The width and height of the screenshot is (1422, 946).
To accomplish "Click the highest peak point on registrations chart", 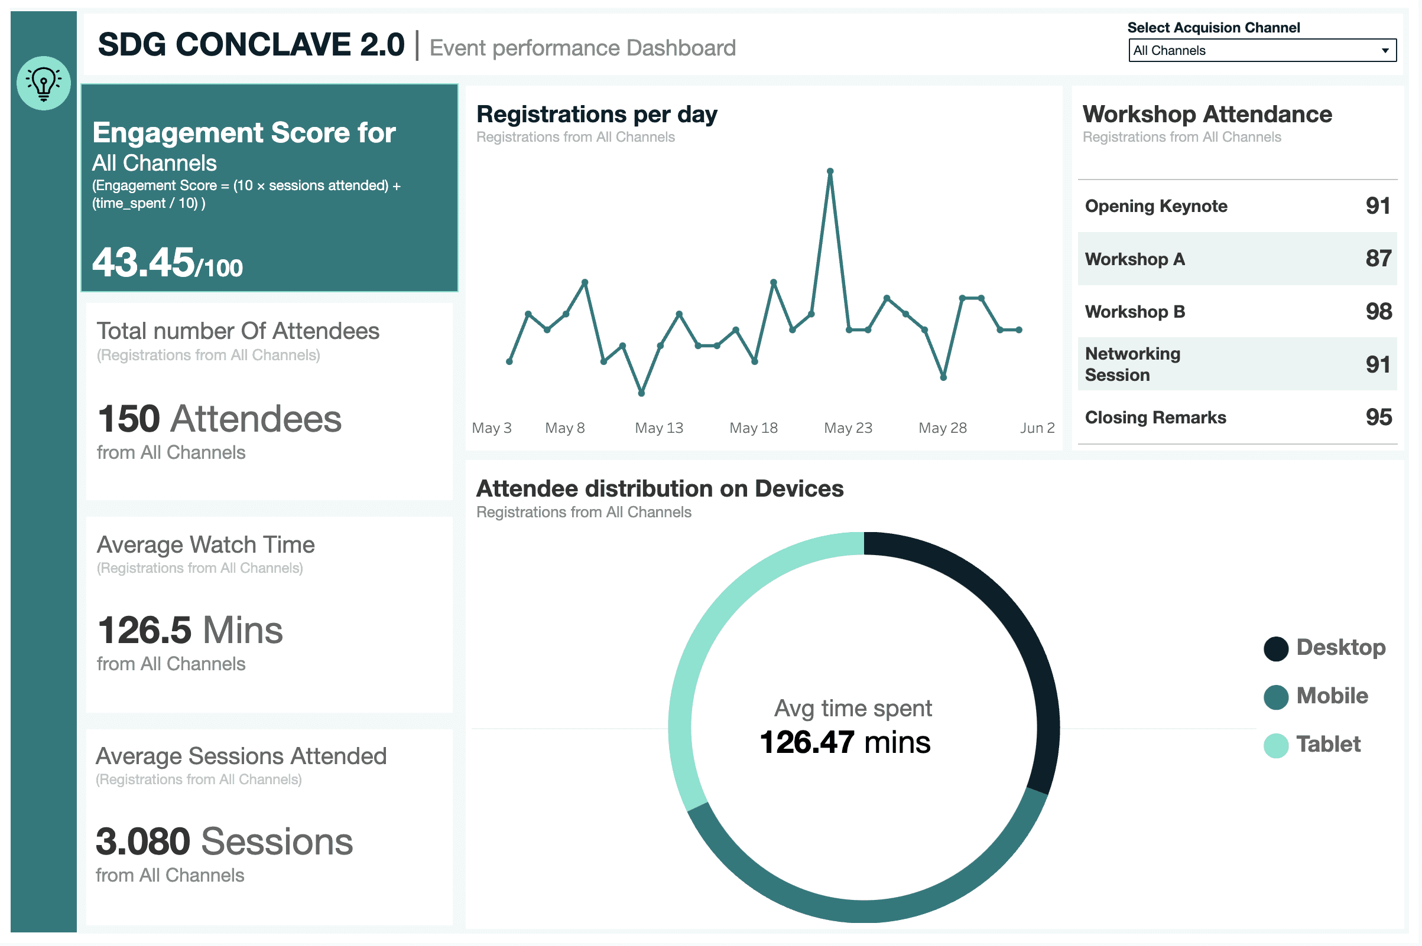I will click(830, 171).
